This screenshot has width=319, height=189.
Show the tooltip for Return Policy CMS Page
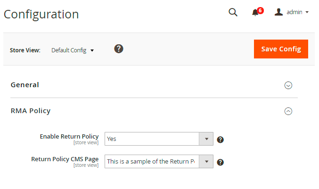[220, 162]
